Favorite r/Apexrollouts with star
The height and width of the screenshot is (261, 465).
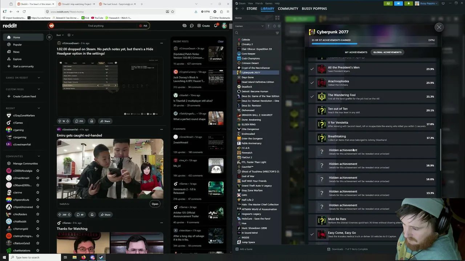[38, 200]
